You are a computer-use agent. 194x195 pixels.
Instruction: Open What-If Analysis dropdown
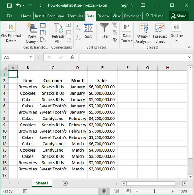click(x=143, y=33)
